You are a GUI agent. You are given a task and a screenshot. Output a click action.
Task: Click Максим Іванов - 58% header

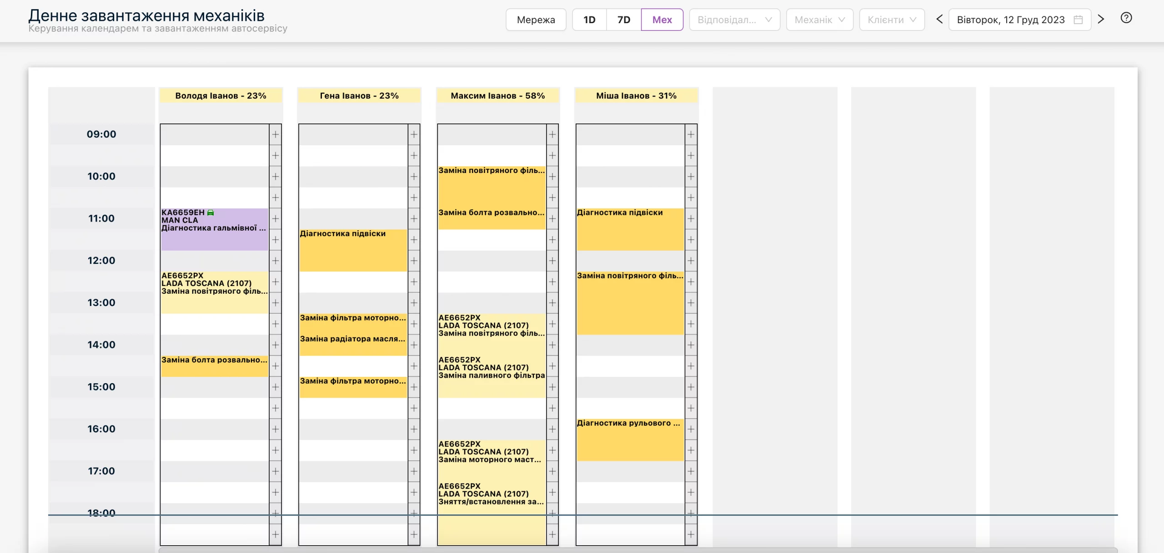pyautogui.click(x=498, y=95)
